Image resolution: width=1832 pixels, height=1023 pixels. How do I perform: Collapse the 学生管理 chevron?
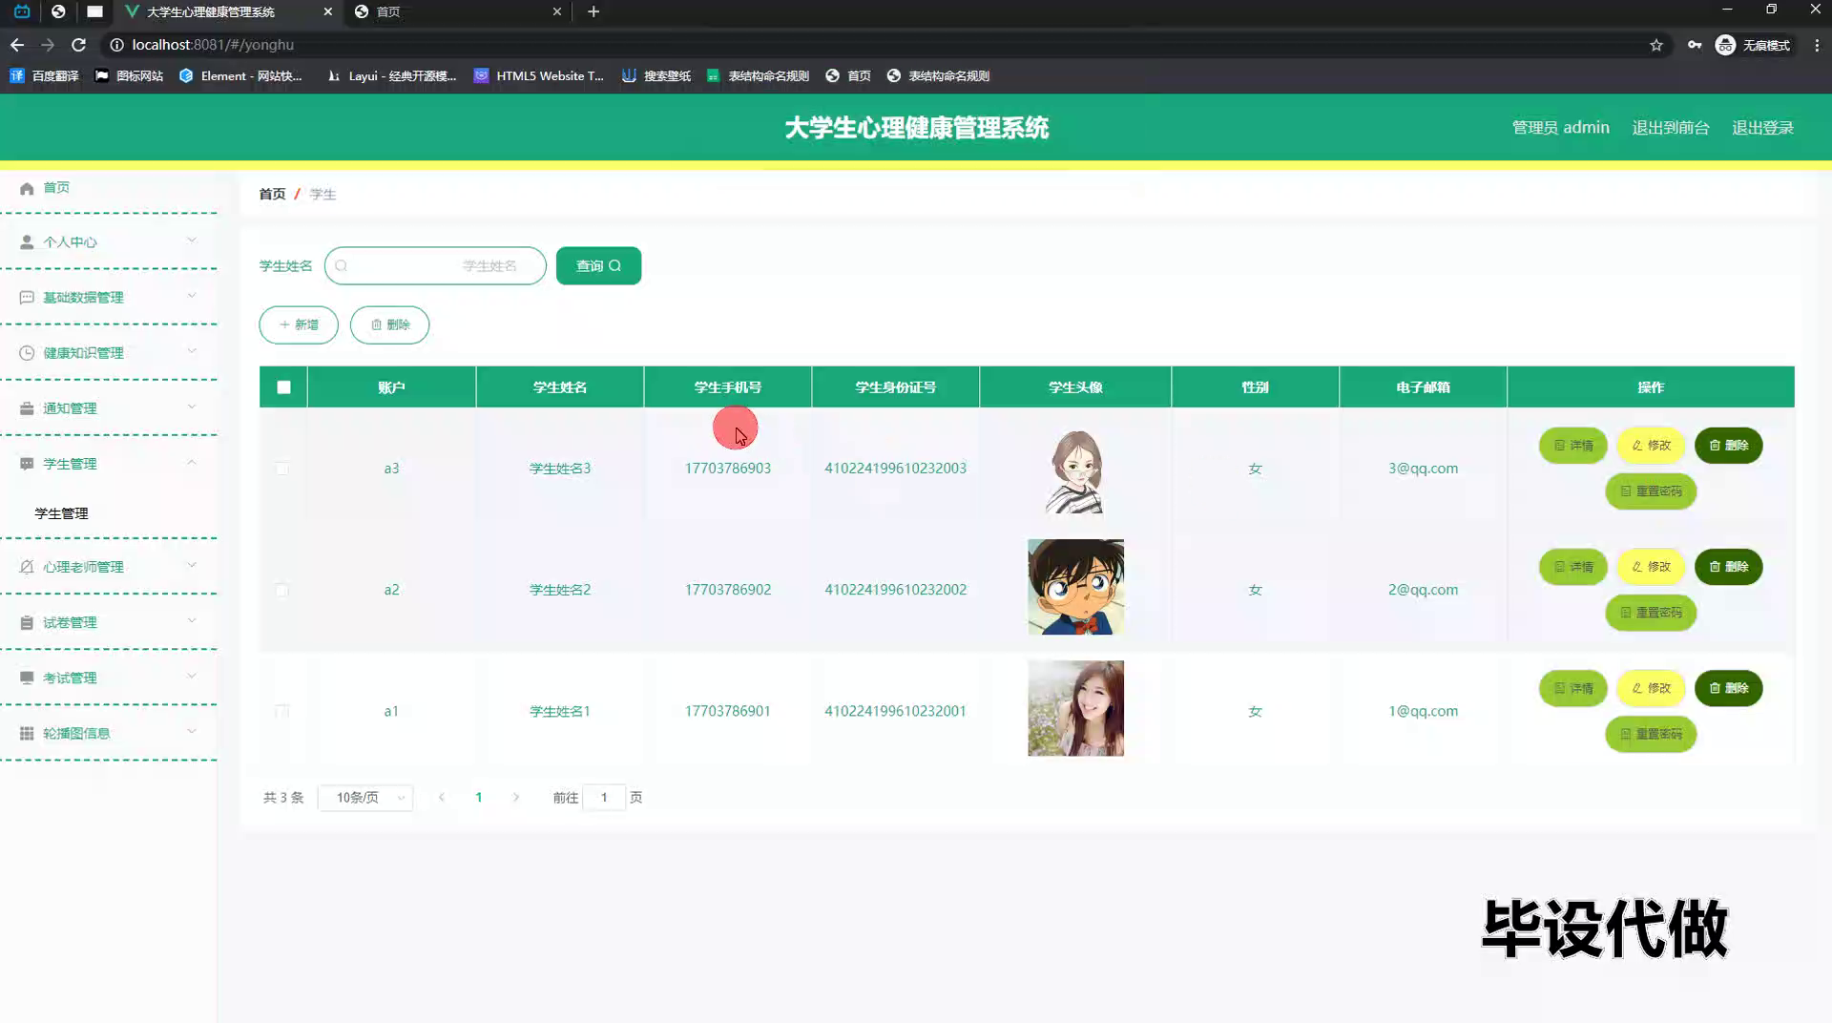[192, 462]
